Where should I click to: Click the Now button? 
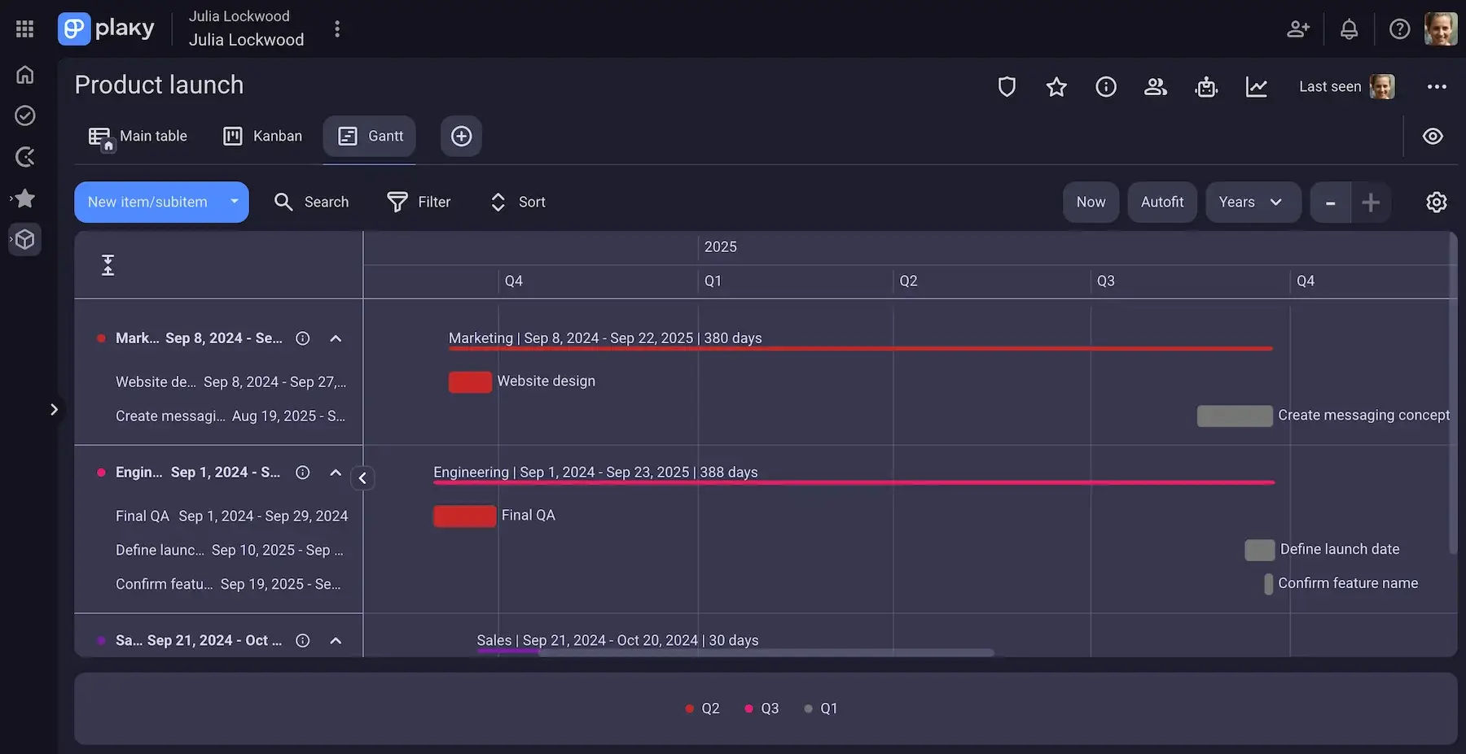1091,202
